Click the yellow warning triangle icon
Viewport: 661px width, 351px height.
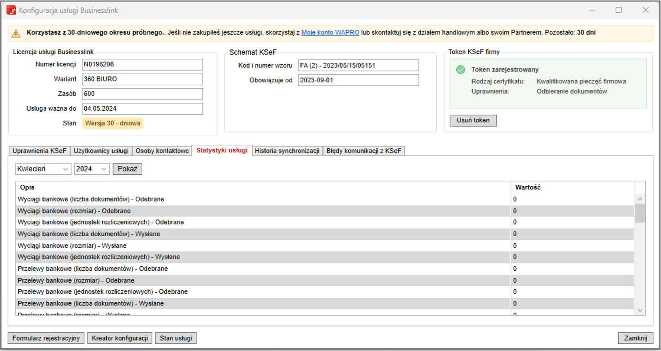click(16, 33)
